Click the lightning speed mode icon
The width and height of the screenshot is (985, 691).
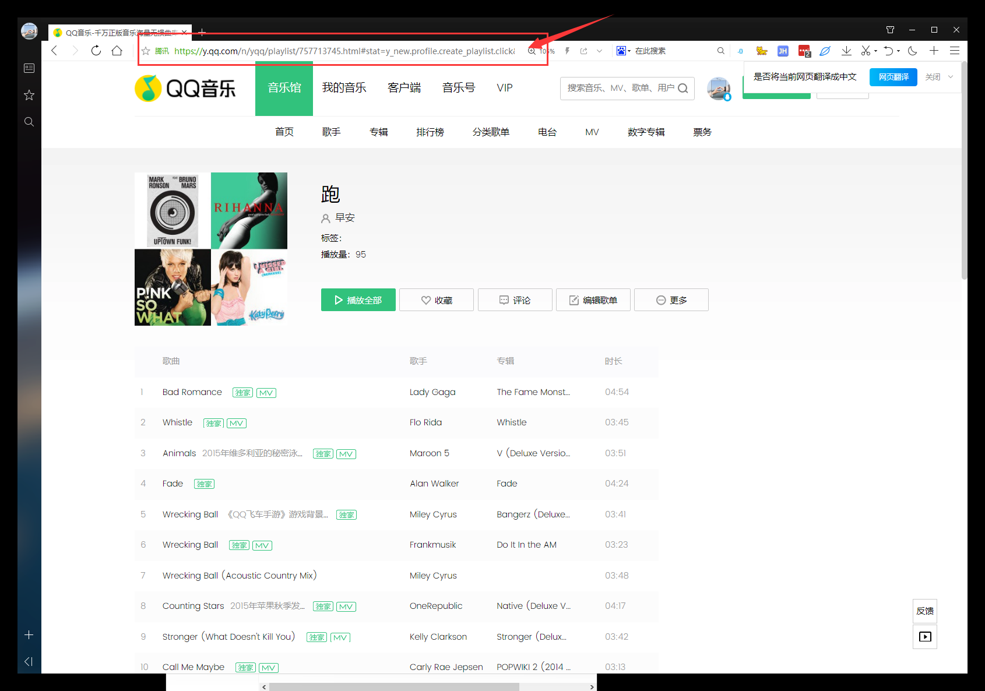pos(567,51)
